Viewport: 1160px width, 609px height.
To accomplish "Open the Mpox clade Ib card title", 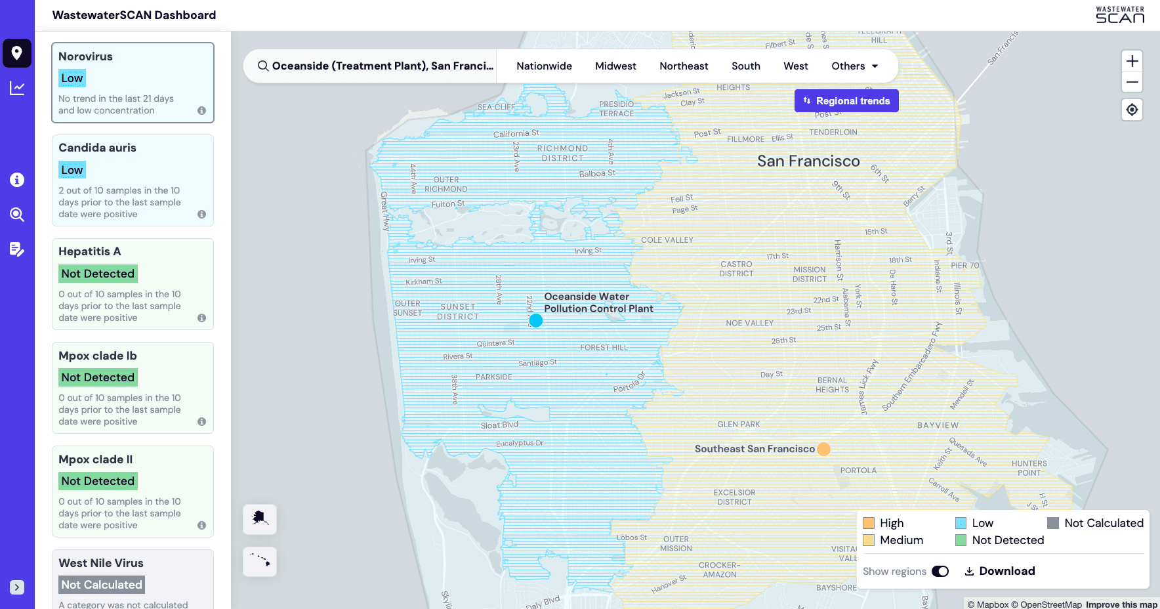I will point(98,356).
